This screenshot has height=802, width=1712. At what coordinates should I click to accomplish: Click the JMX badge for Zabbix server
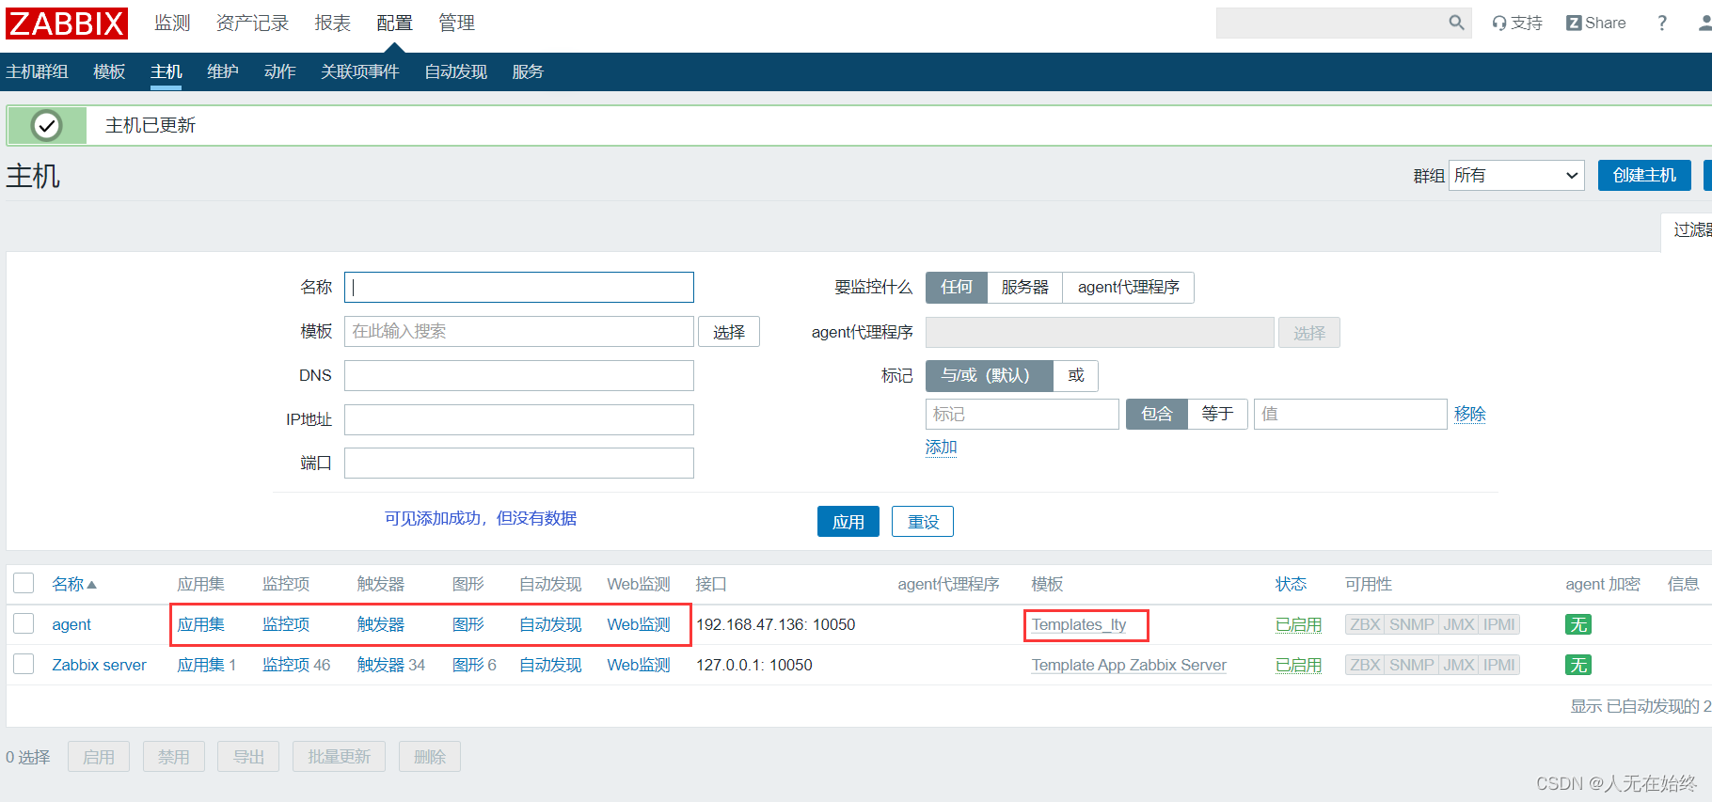(x=1459, y=665)
